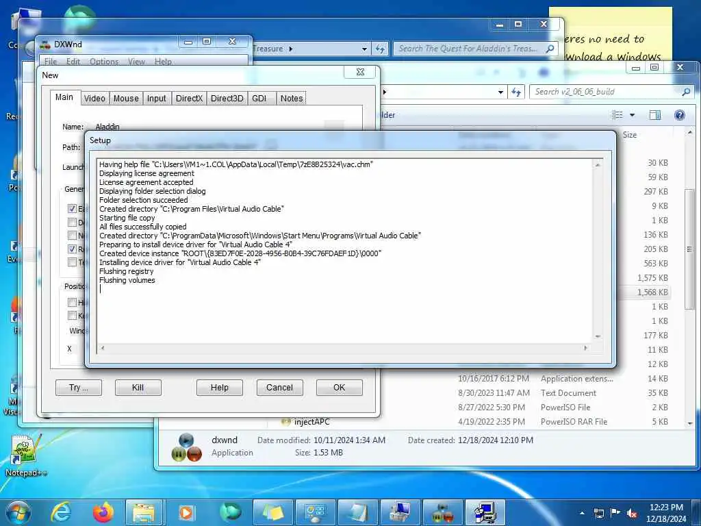Toggle the Position checkbox starting with 'K'

(72, 316)
